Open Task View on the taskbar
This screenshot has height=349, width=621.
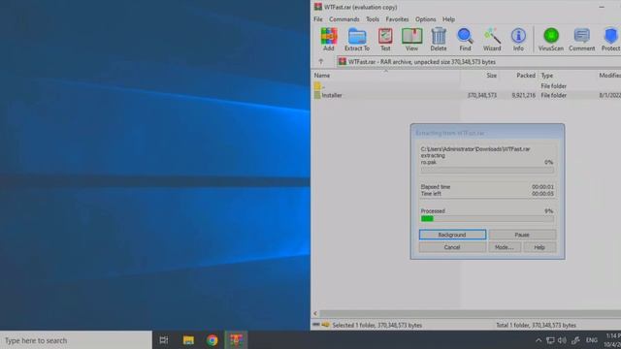(164, 340)
